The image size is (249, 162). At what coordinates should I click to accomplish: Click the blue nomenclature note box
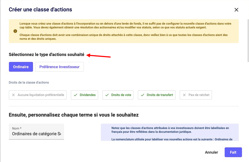170,133
